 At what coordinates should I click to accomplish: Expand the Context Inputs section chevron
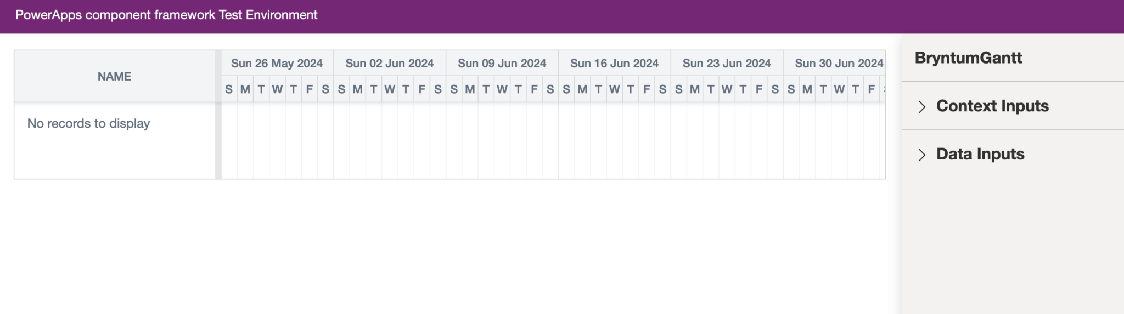click(922, 107)
